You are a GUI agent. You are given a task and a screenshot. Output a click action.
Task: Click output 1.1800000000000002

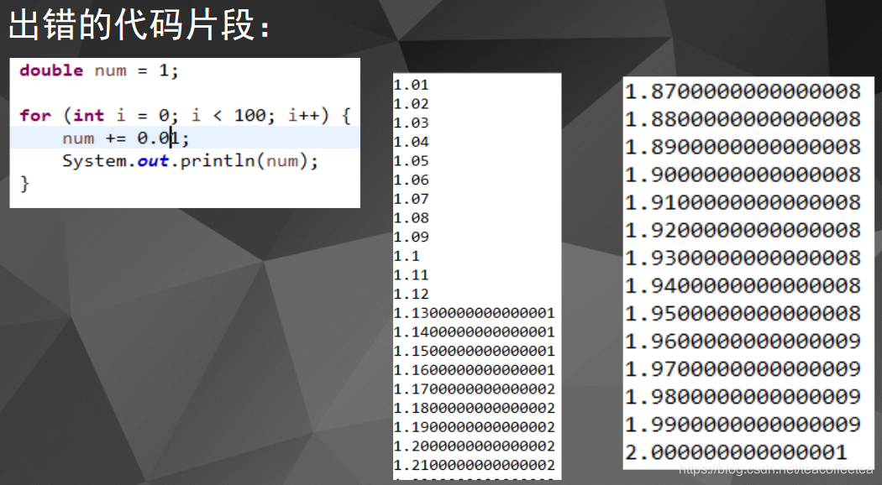[x=475, y=408]
